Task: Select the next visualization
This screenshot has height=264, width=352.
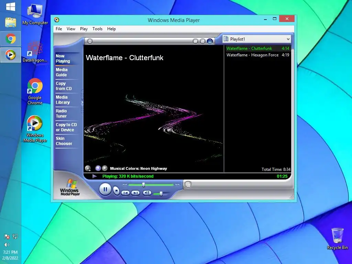Action: (104, 168)
